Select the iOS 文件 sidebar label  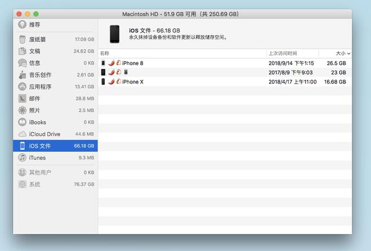(x=40, y=146)
